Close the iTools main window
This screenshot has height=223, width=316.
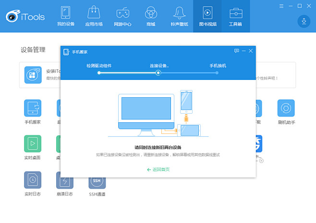coord(309,6)
